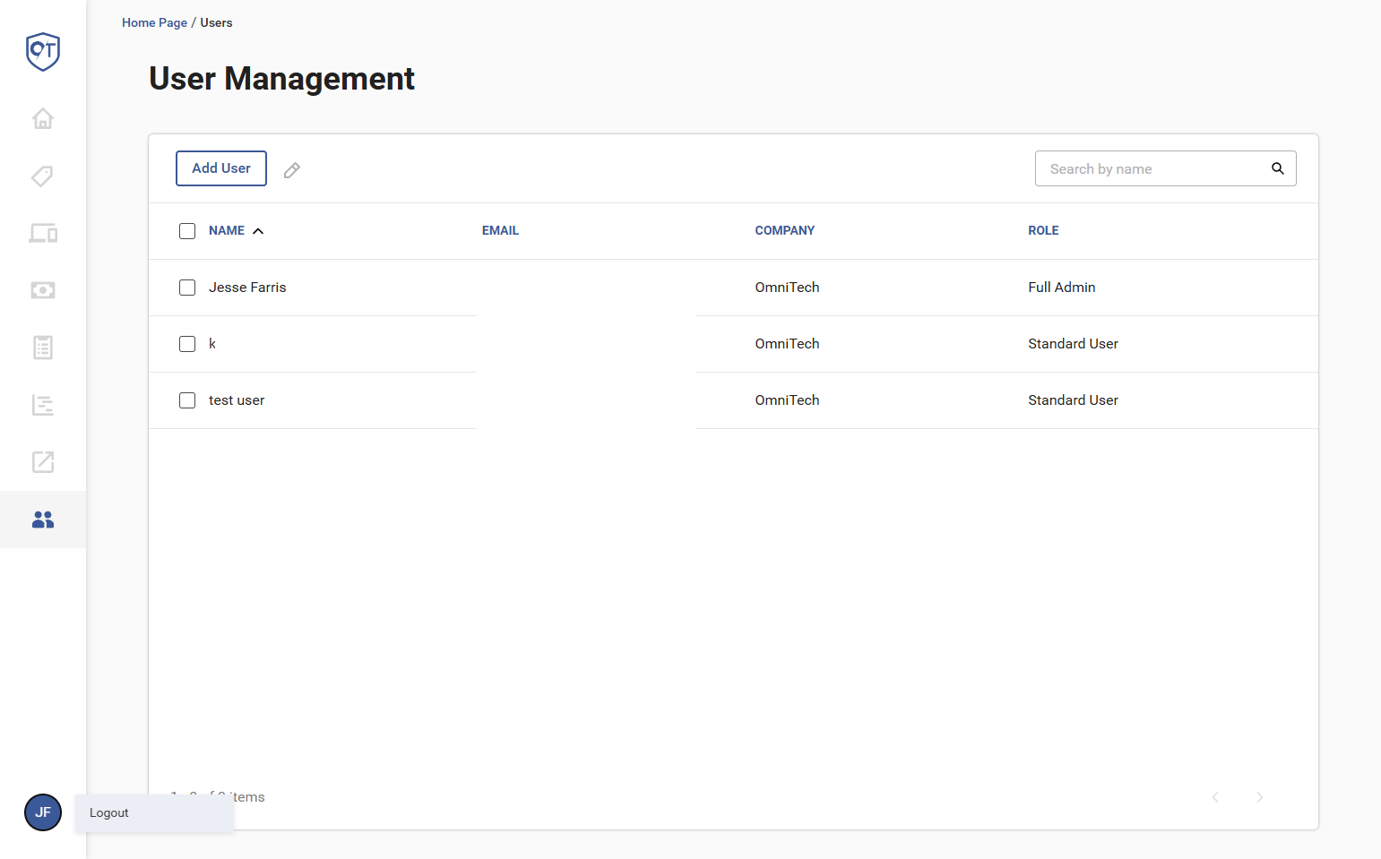Open the external link icon in sidebar
Screen dimensions: 1381x859
tap(43, 462)
